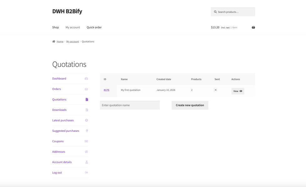Go to Quick order page
The image size is (306, 187).
coord(94,27)
